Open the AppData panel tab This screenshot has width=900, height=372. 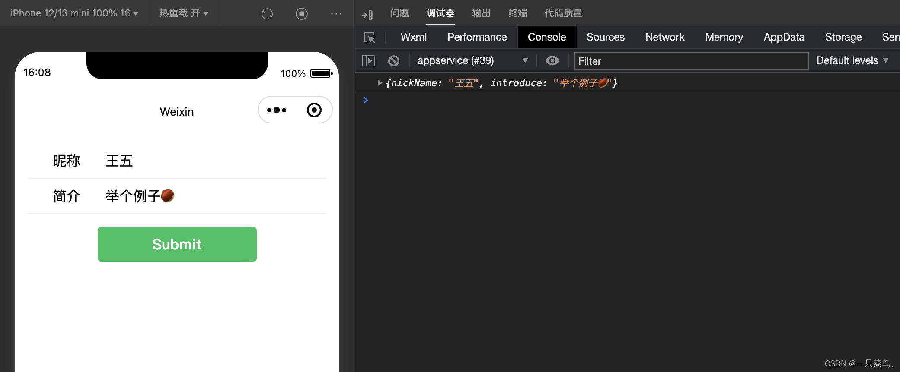[784, 37]
